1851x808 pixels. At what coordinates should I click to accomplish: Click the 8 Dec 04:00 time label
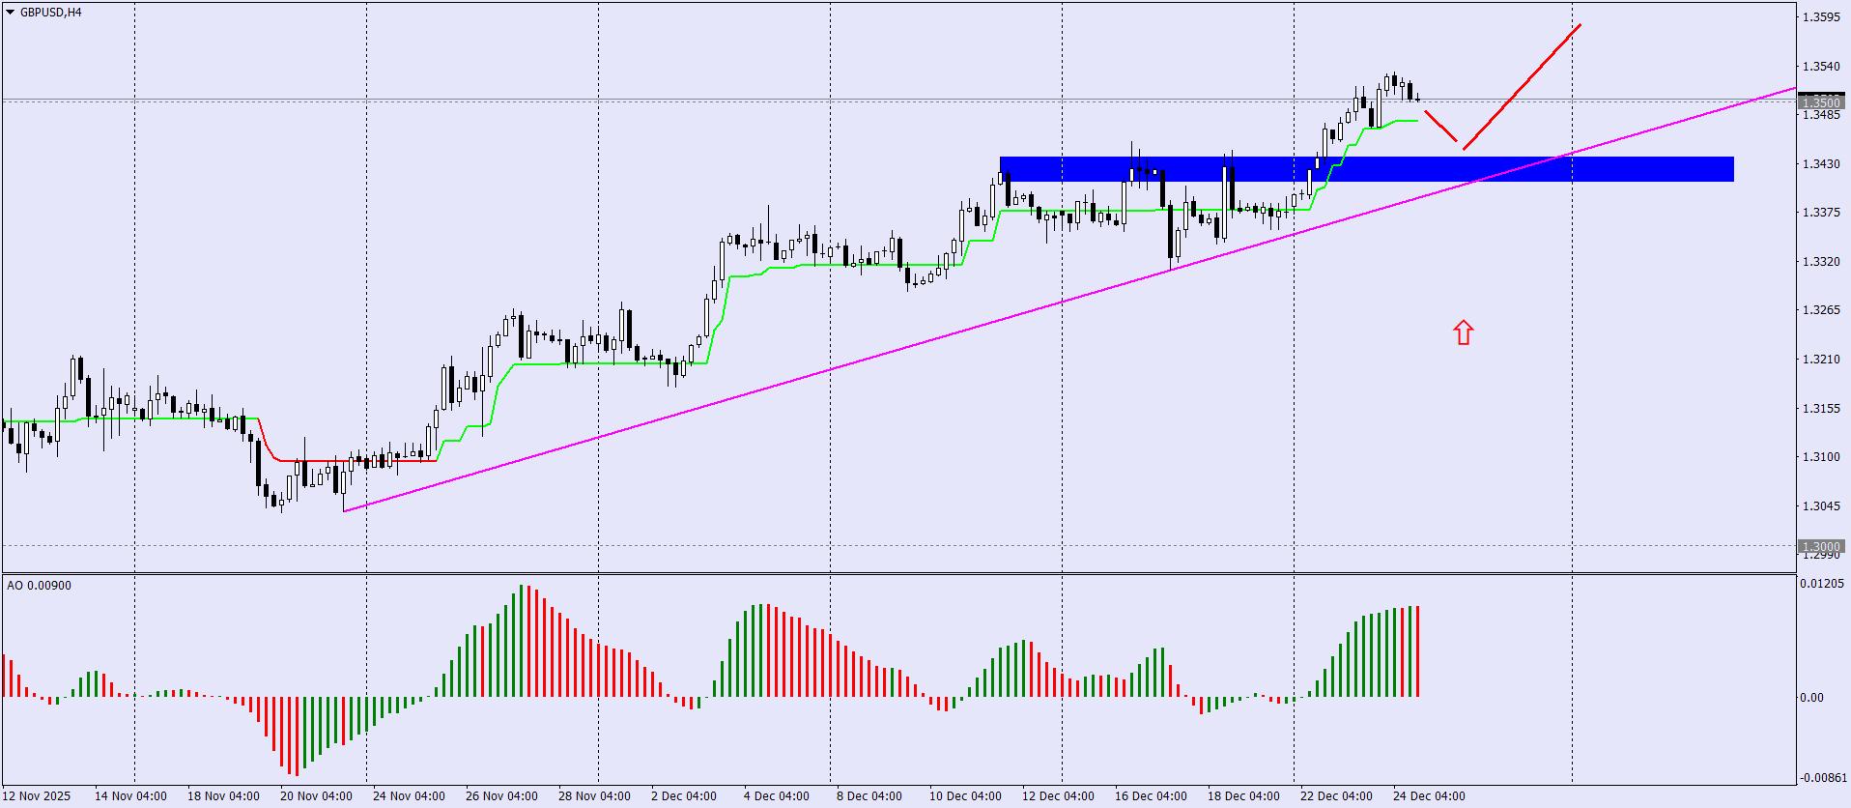[x=869, y=796]
